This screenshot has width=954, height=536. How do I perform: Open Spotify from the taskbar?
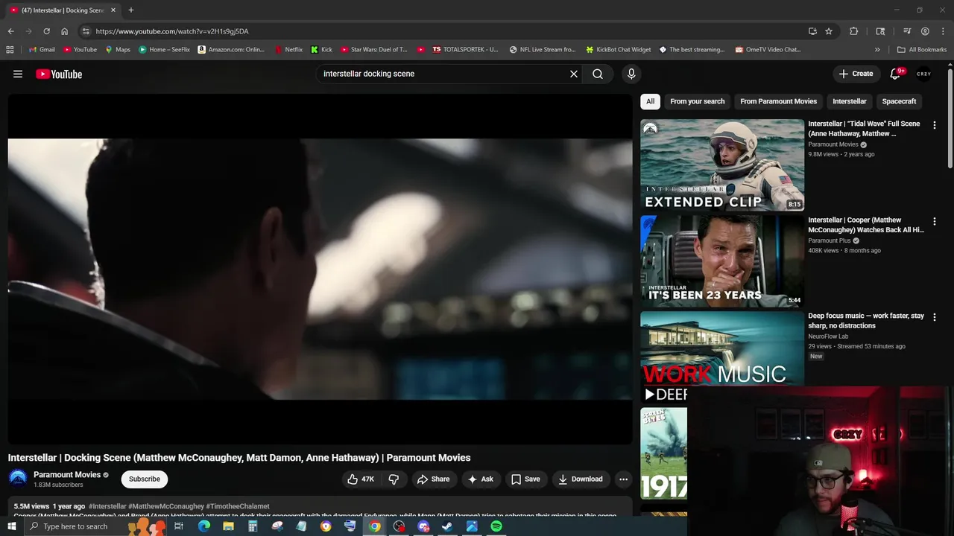tap(496, 526)
